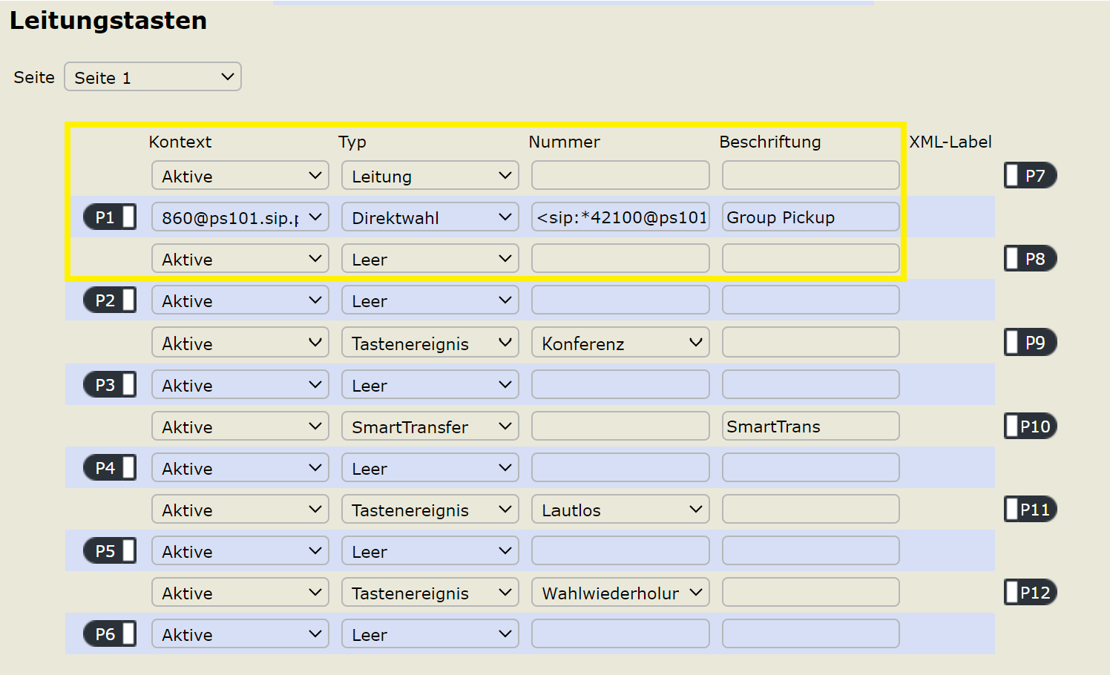Click the Nummer field in the P6 row
This screenshot has width=1110, height=675.
click(x=620, y=633)
